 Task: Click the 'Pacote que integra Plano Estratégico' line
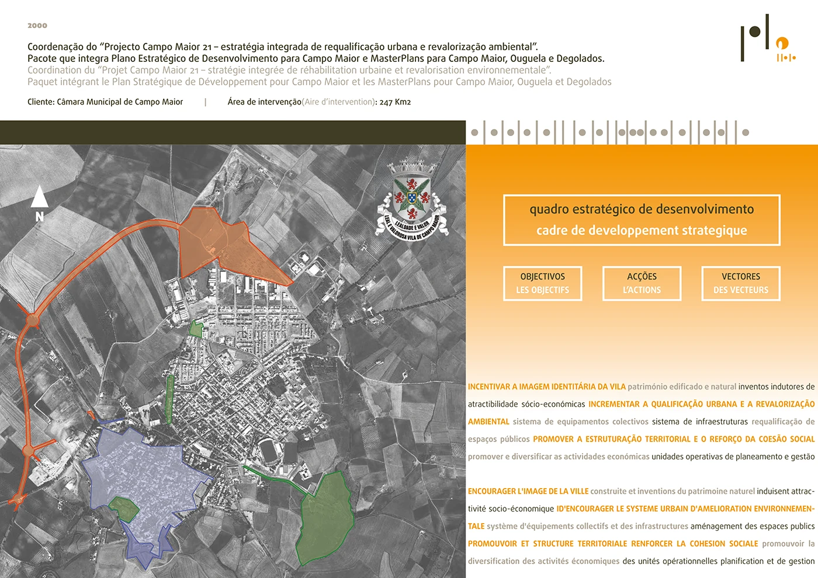(x=316, y=58)
